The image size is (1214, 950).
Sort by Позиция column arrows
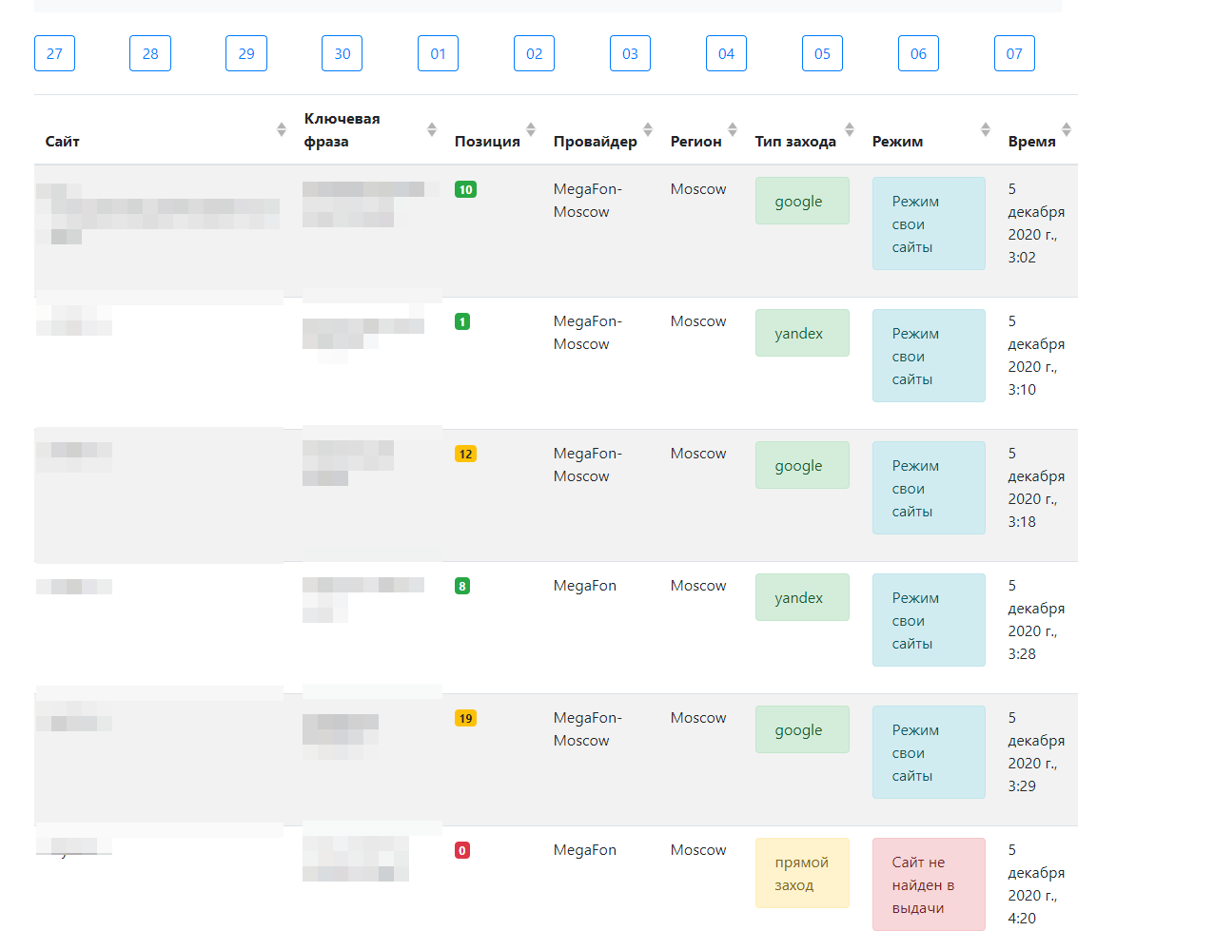[531, 129]
